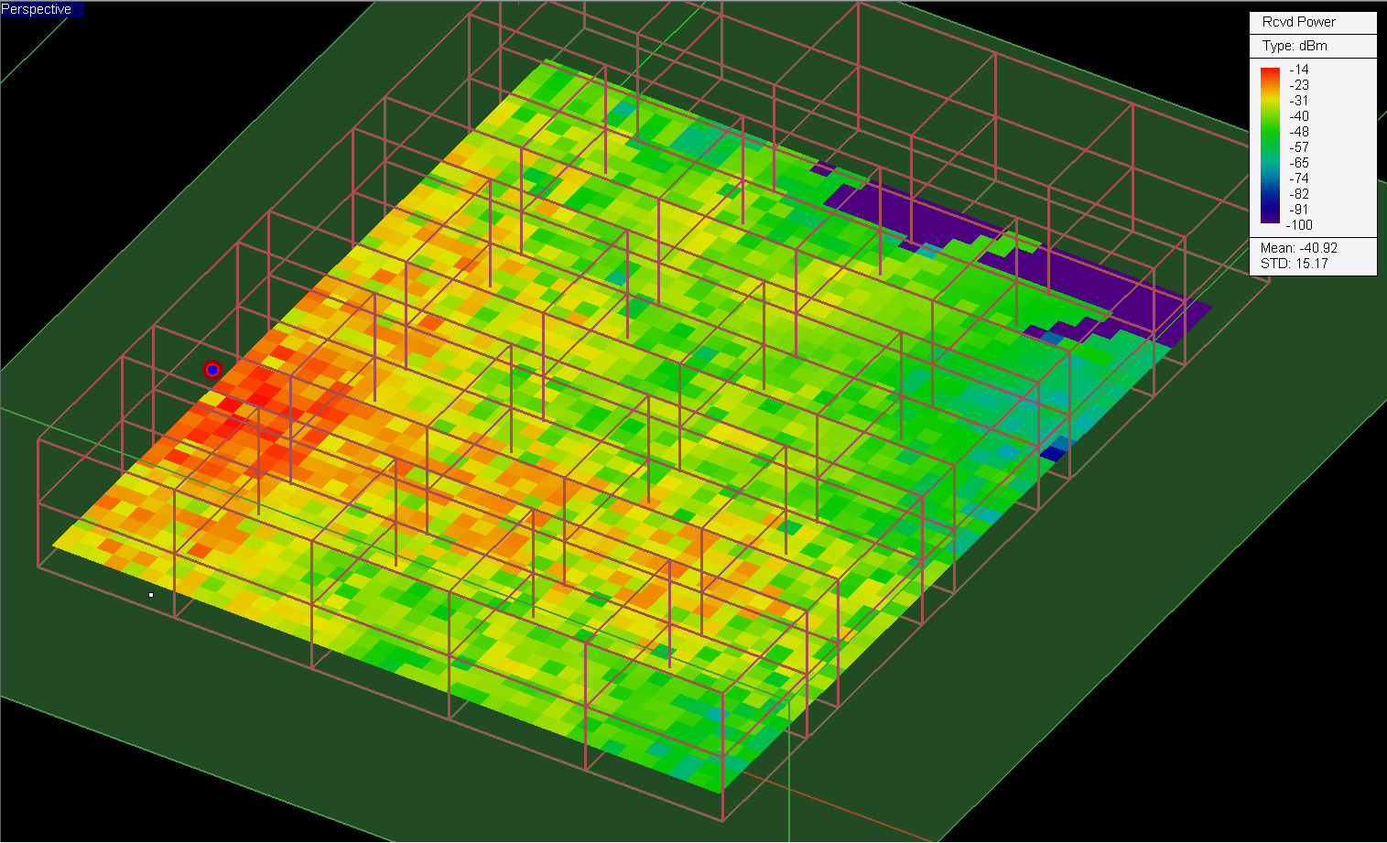The image size is (1387, 843).
Task: Select the dark blue heatmap cell on the right edge
Action: tap(1054, 452)
